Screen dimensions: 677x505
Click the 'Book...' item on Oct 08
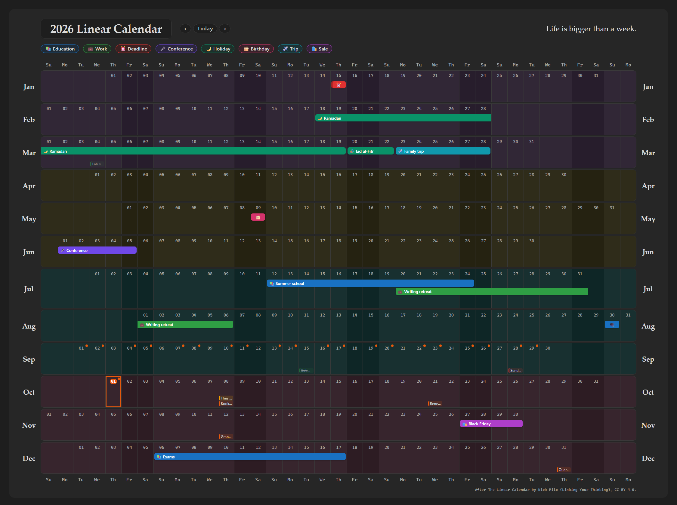[x=226, y=403]
